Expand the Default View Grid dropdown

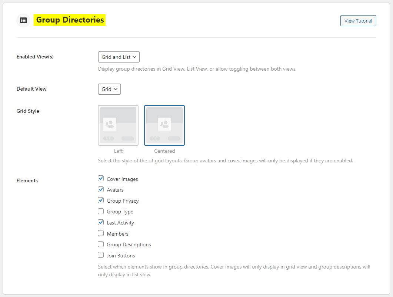[109, 89]
